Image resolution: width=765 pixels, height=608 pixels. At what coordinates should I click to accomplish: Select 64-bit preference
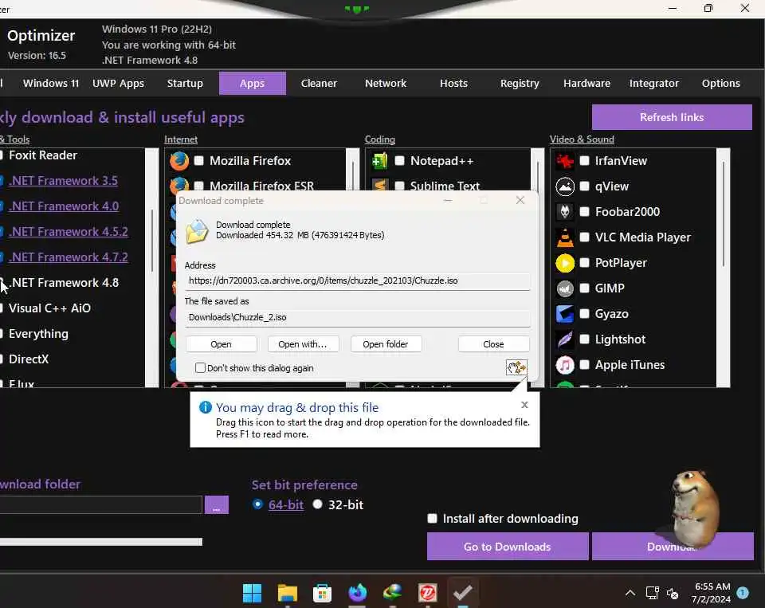(x=257, y=504)
